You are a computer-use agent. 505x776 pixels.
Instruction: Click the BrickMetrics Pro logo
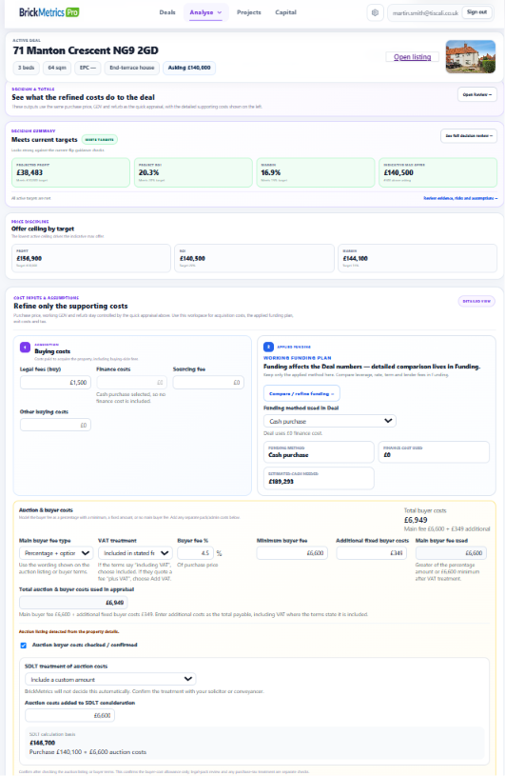coord(49,12)
